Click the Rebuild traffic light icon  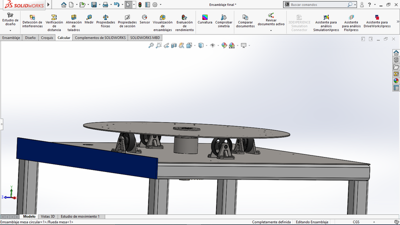point(140,4)
